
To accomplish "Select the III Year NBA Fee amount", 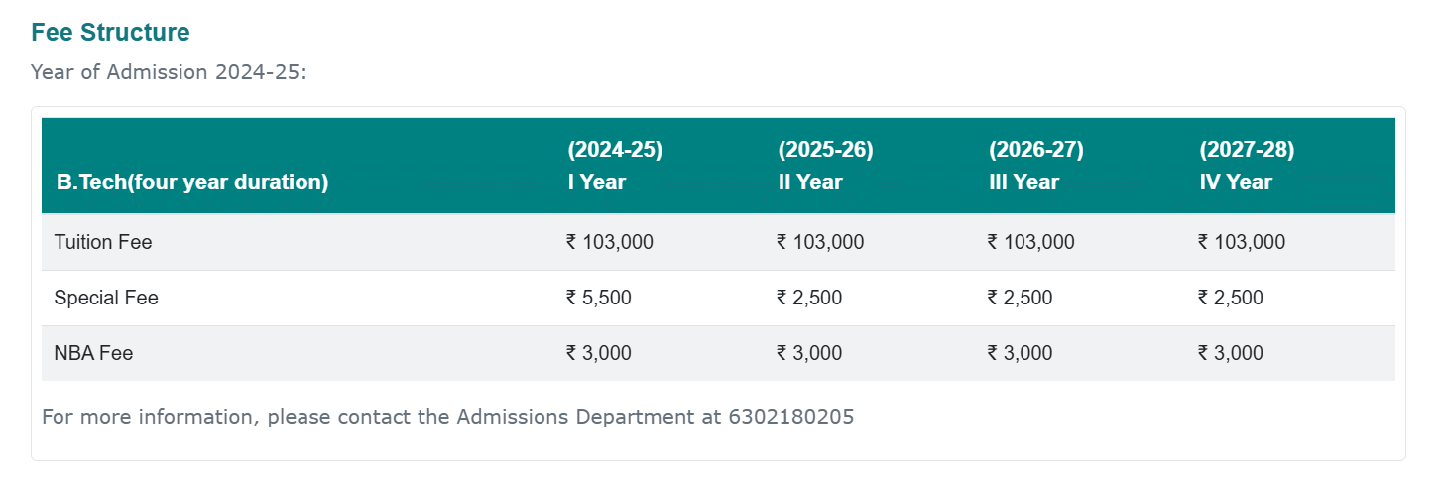I will (x=1021, y=353).
